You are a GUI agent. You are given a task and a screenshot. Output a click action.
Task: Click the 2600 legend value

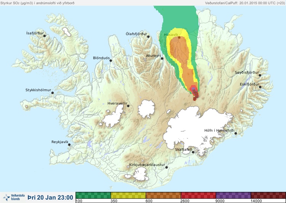tap(185, 201)
